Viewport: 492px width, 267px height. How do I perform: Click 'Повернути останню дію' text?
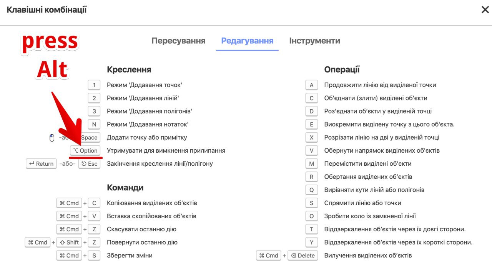tap(142, 242)
